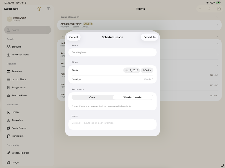Click the Assignments document icon

point(9,87)
